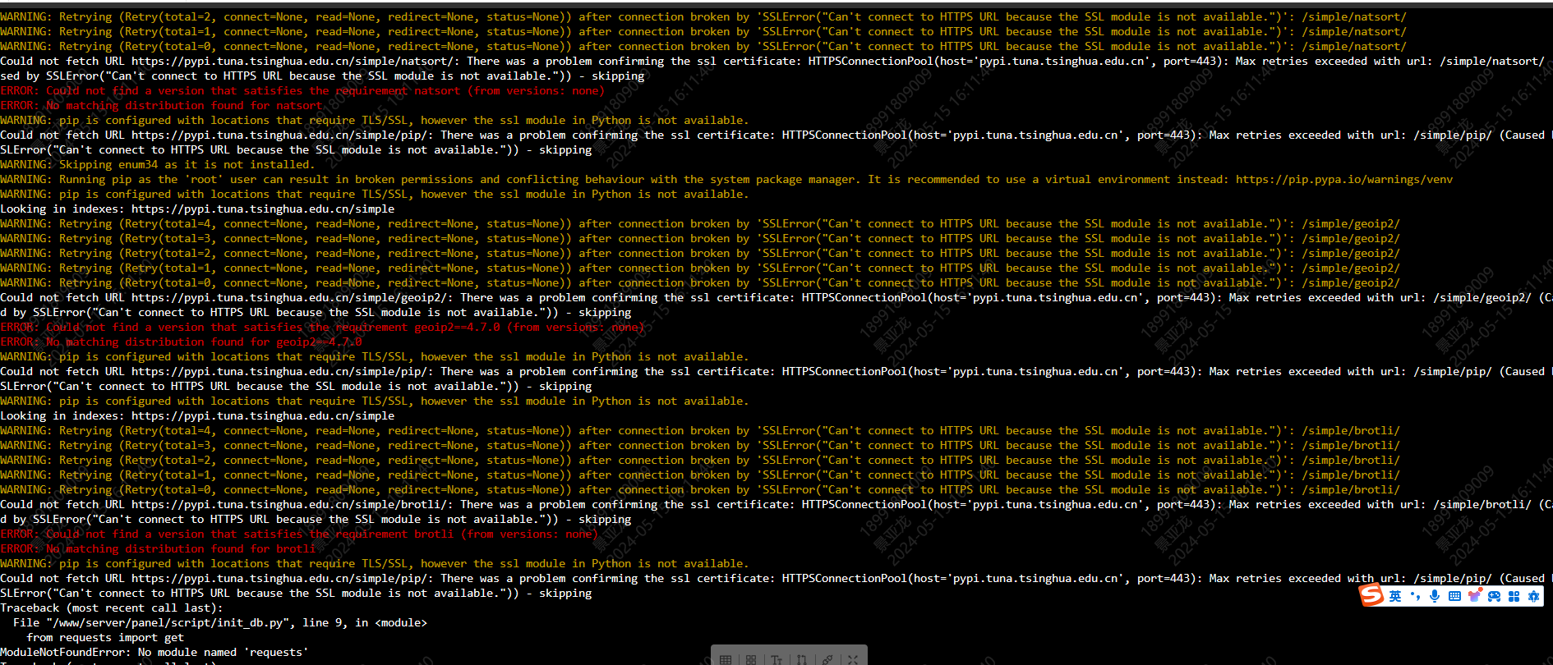Start voice input with the microphone icon
The image size is (1553, 665).
pos(1435,596)
